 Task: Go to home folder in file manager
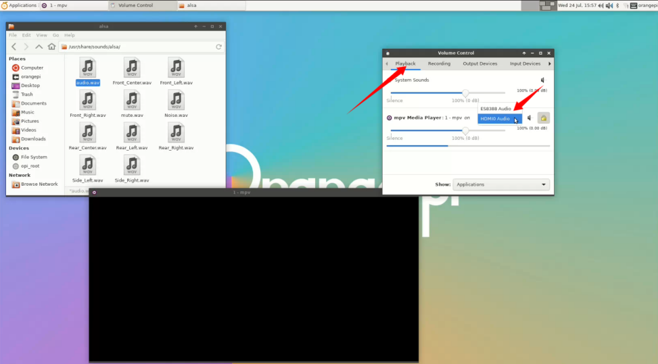[x=51, y=47]
